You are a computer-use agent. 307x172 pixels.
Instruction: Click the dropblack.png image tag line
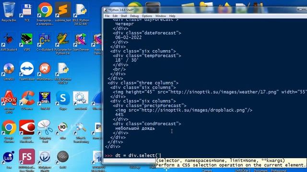coord(184,110)
